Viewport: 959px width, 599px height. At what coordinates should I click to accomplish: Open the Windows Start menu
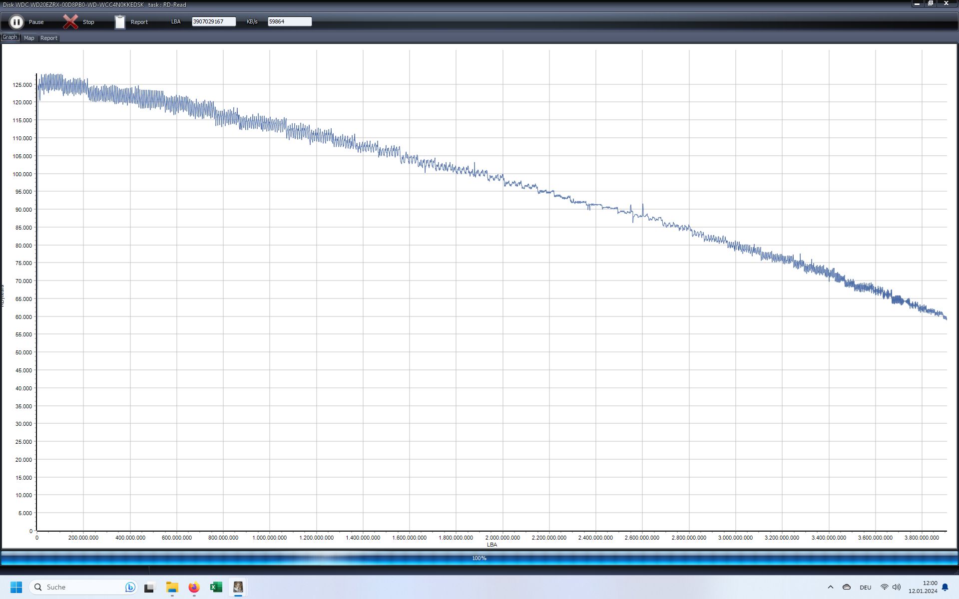coord(16,587)
